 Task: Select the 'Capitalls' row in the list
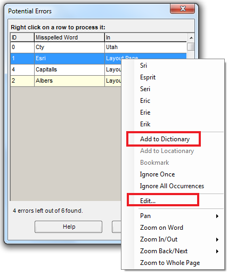[x=66, y=69]
